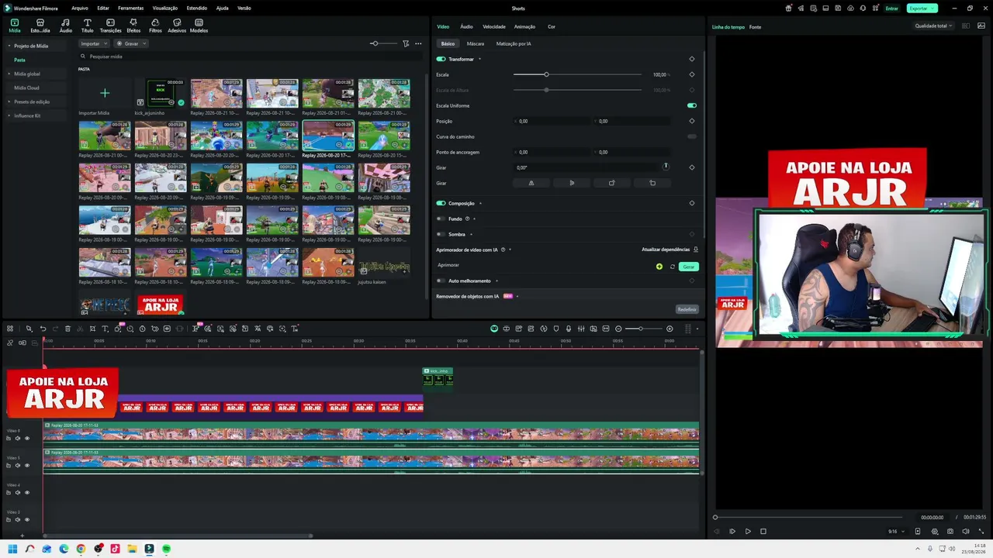Screen dimensions: 993x558
Task: Switch to the Velocidade tab
Action: tap(493, 26)
